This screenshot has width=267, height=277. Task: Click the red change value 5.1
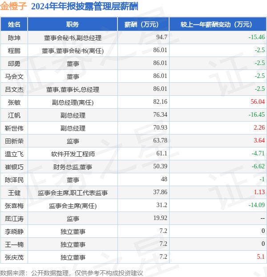pyautogui.click(x=261, y=257)
